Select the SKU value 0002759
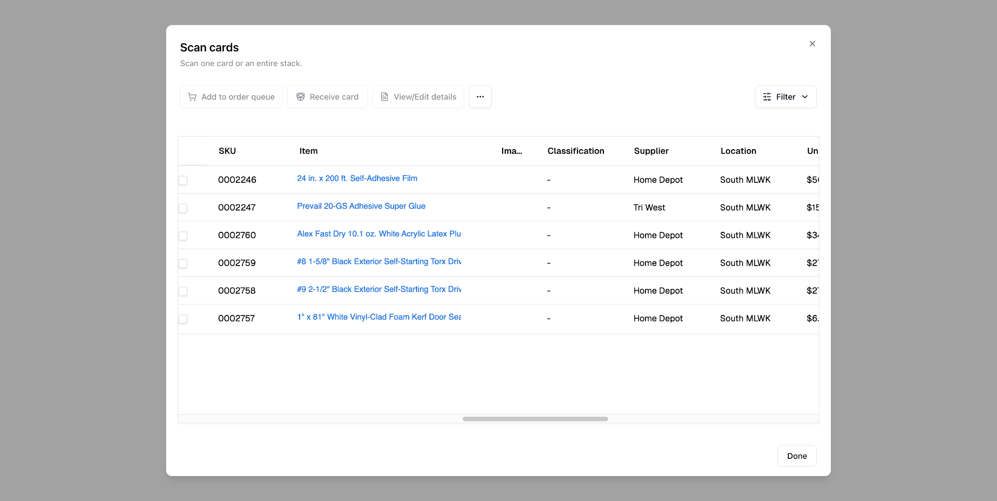 click(x=237, y=263)
